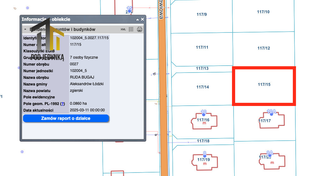Click identifier value 102004_5.0027.117/15
This screenshot has width=313, height=176.
coord(89,38)
